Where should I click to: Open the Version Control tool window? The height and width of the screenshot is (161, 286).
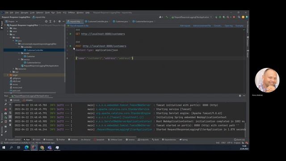13,140
